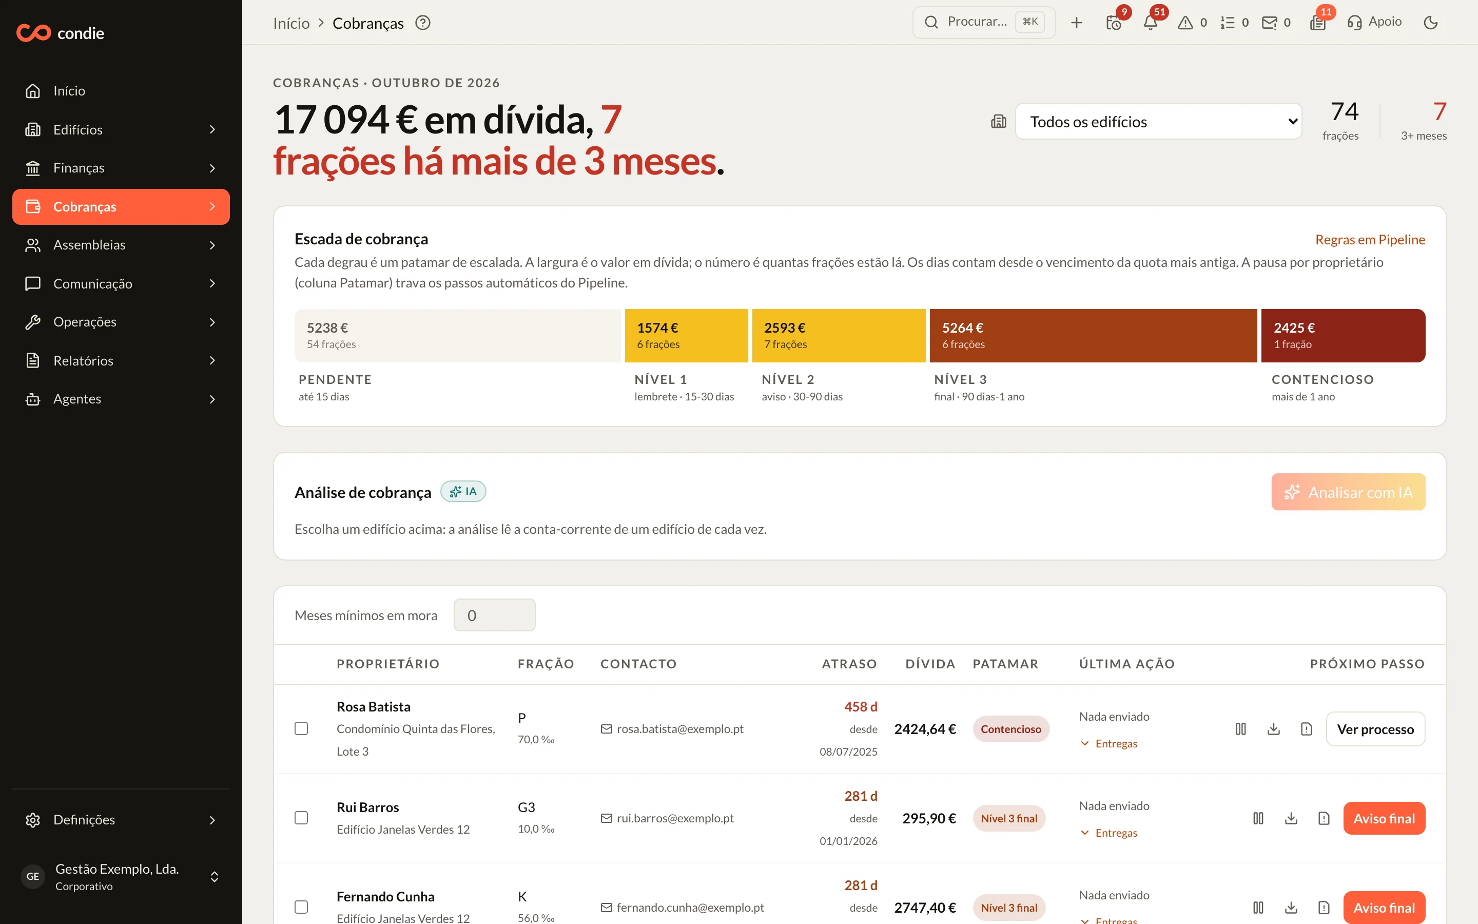
Task: Select Rui Barros row checkbox
Action: coord(301,818)
